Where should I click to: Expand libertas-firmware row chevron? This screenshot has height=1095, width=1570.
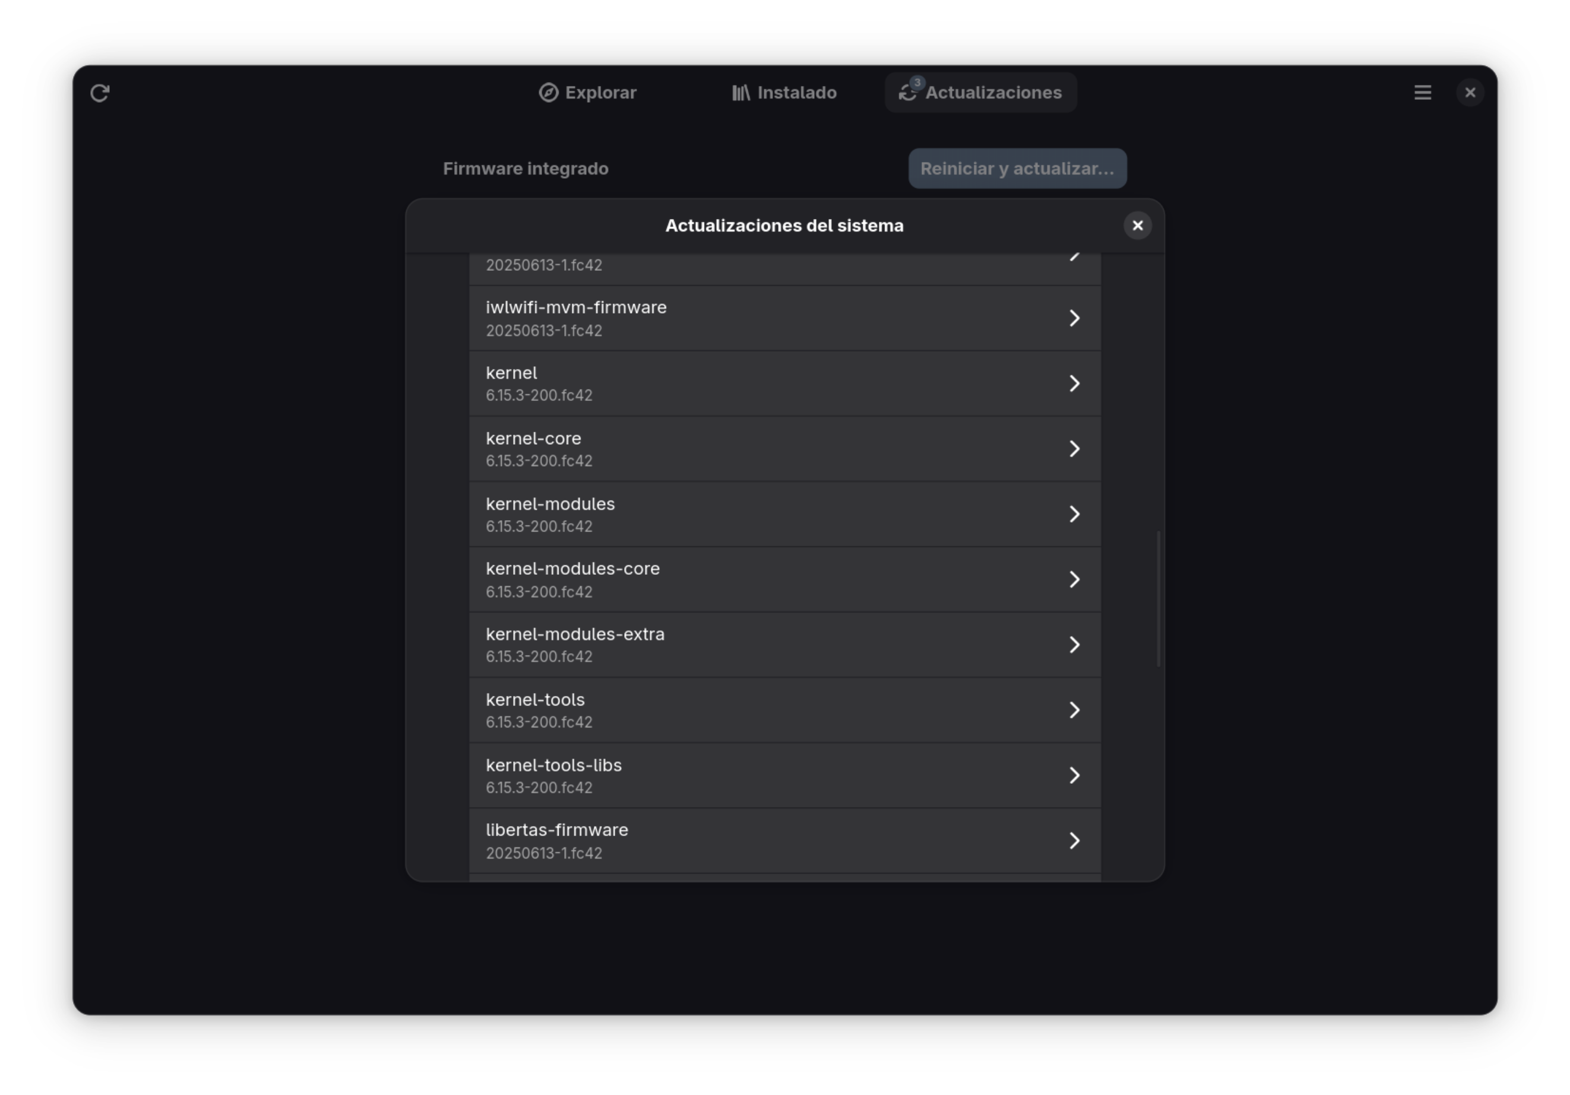coord(1074,841)
